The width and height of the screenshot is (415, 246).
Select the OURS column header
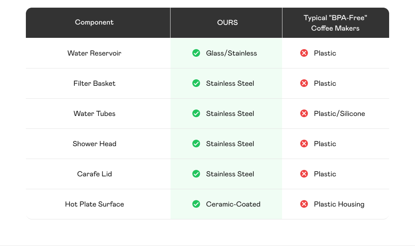(228, 23)
